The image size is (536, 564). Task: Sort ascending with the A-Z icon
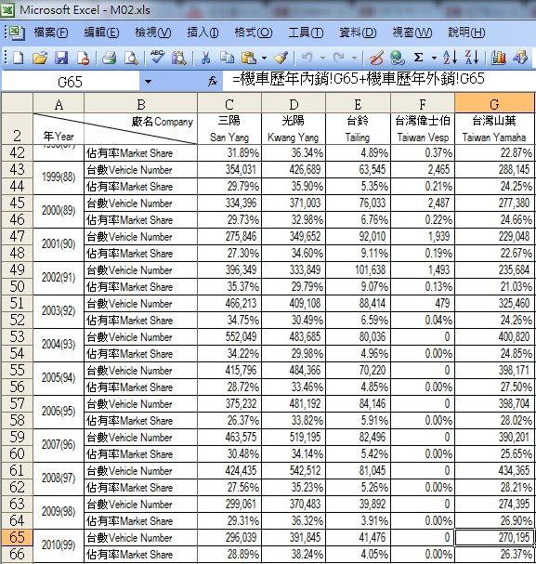(451, 58)
